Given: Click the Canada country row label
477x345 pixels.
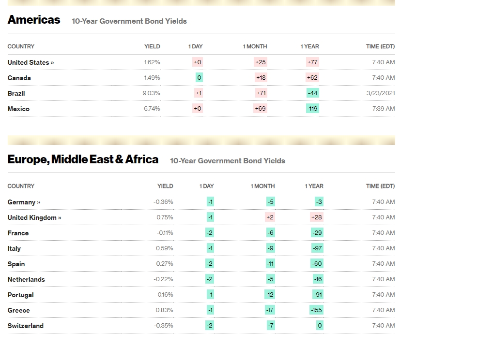Looking at the screenshot, I should point(19,78).
